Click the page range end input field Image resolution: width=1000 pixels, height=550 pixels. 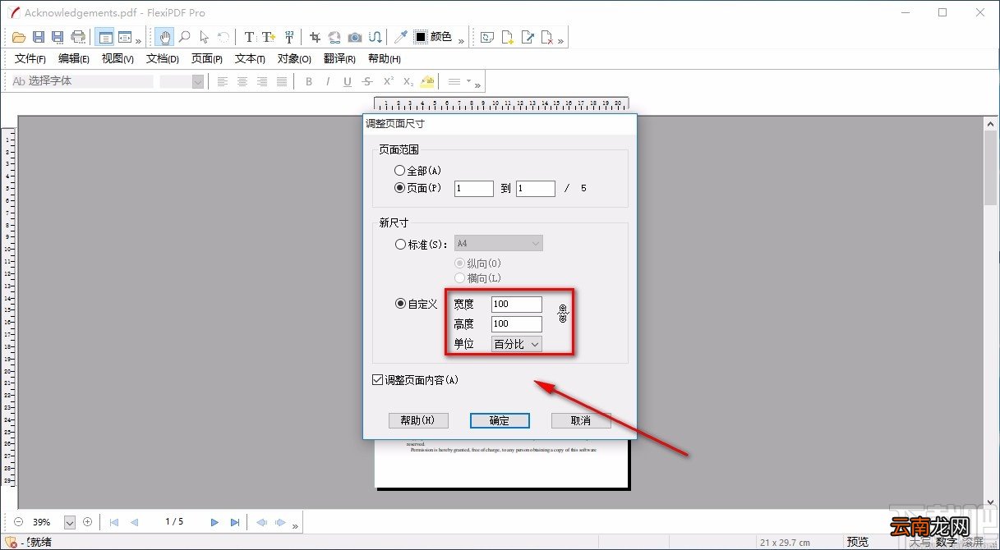[536, 189]
